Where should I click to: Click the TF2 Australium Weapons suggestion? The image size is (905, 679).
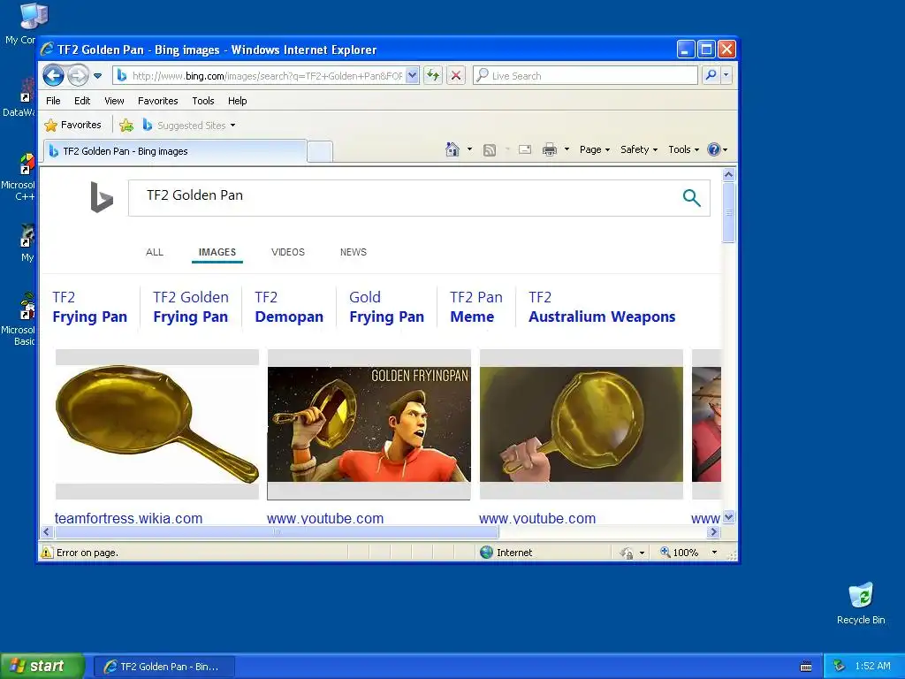602,307
